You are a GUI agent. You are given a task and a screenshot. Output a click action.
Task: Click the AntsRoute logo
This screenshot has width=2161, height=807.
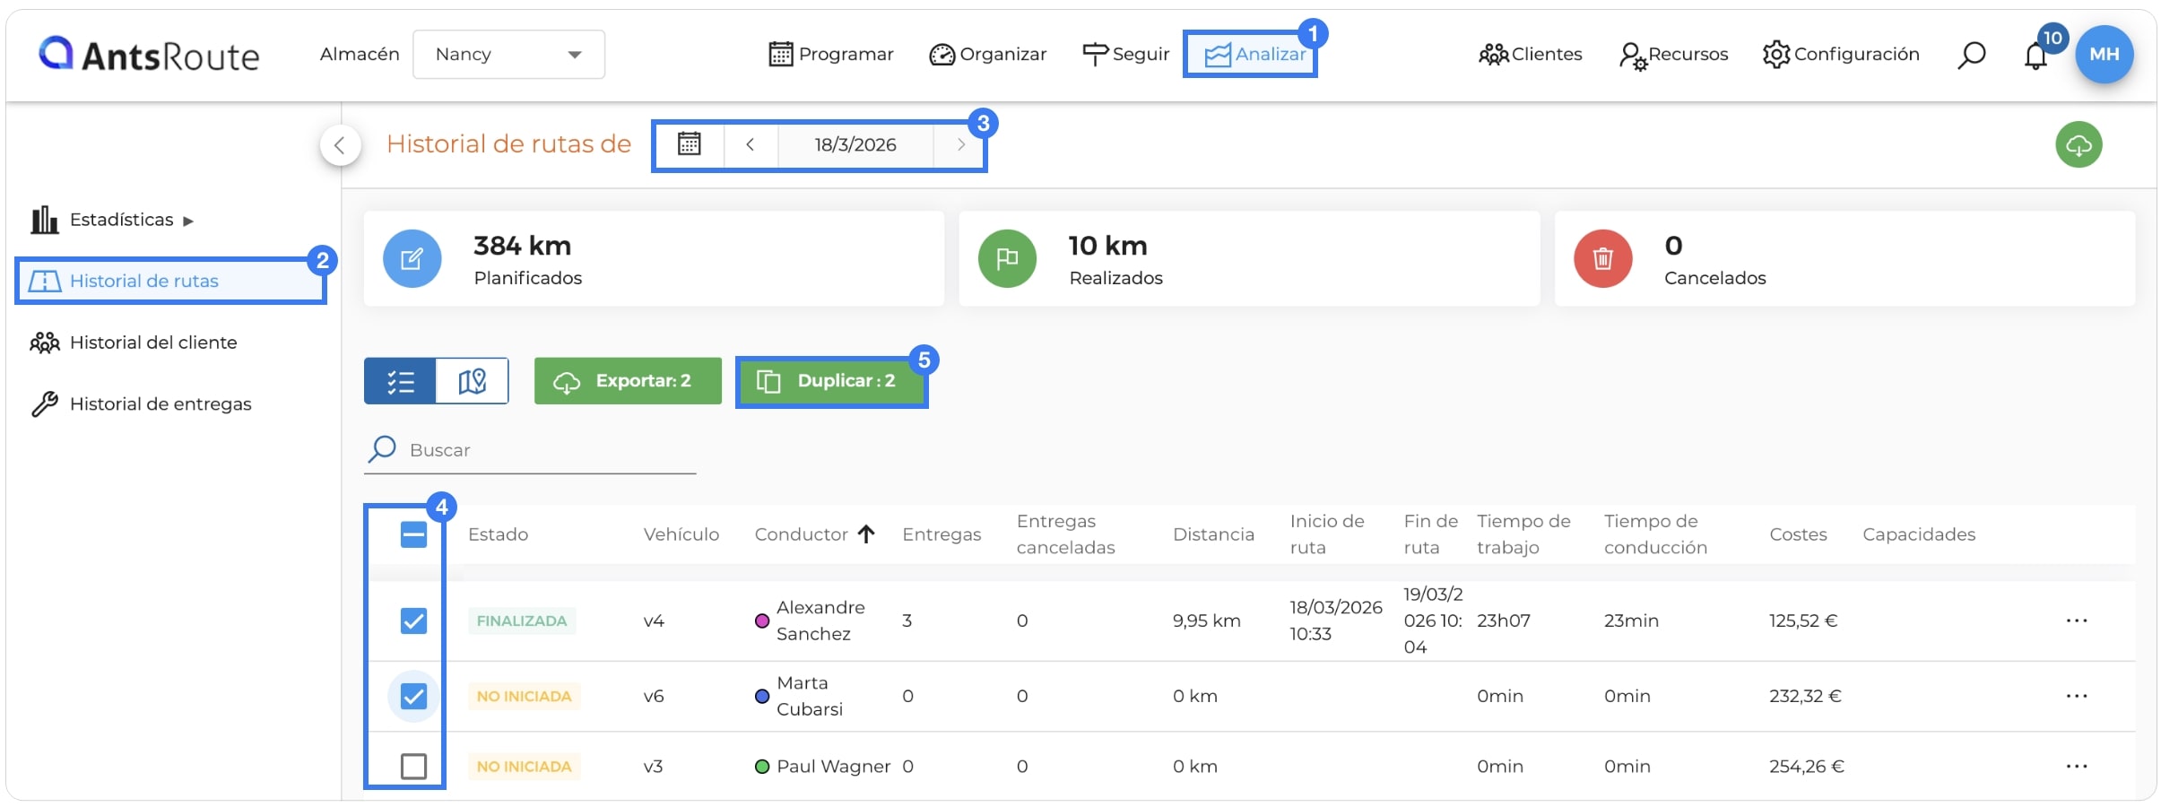coord(149,55)
